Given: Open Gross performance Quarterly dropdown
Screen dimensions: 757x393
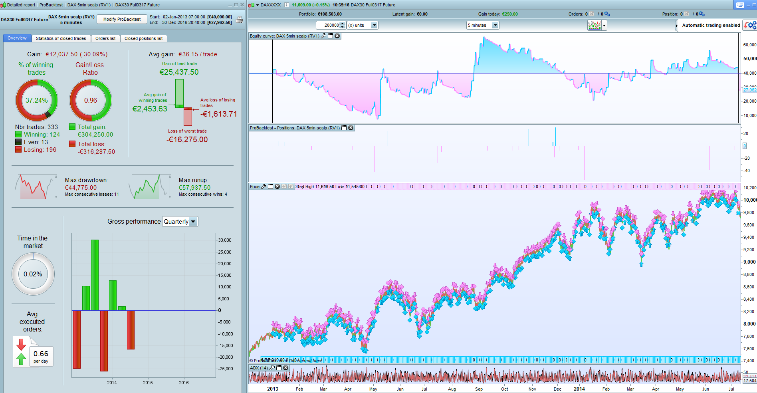Looking at the screenshot, I should tap(193, 222).
